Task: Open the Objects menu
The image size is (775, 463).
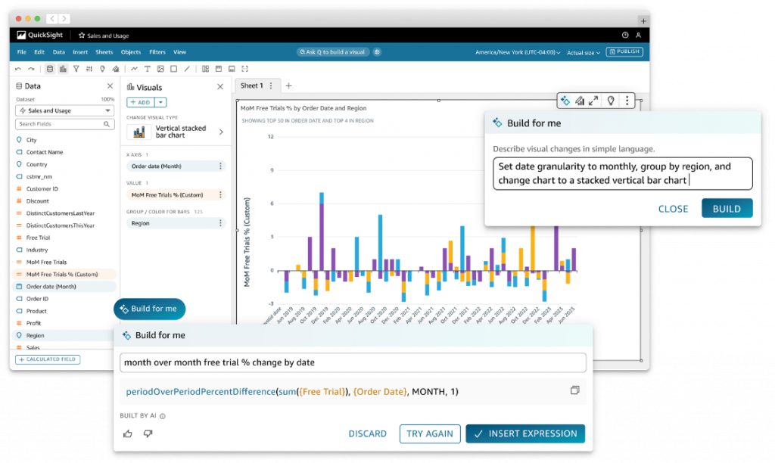Action: coord(130,52)
